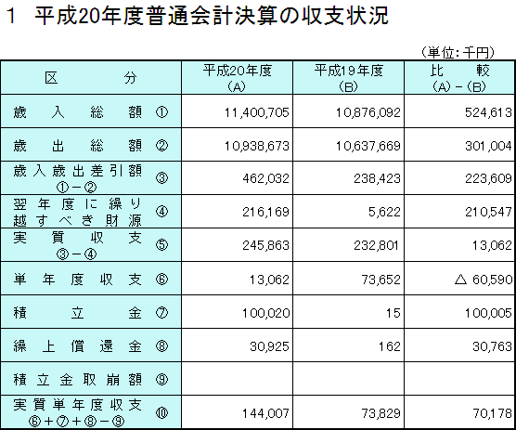
Task: Select the header cell 区分
Action: click(91, 78)
